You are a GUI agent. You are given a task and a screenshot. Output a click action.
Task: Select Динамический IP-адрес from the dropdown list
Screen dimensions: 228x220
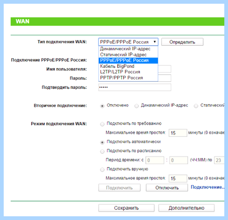pyautogui.click(x=128, y=49)
